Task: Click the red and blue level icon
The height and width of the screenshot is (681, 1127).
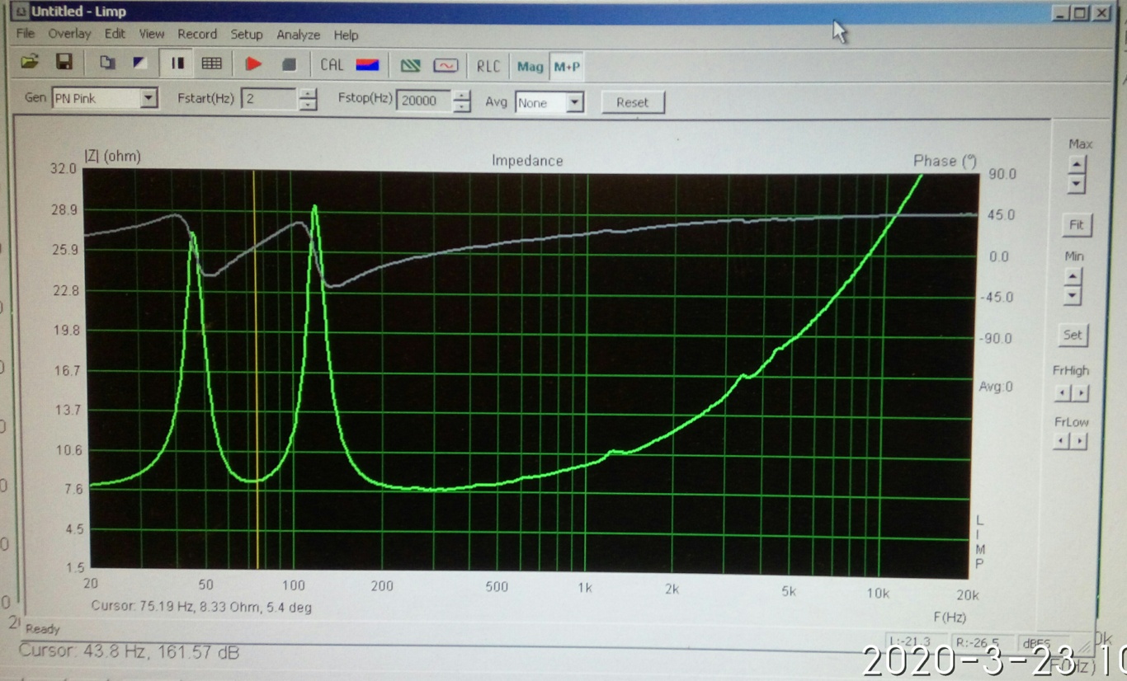Action: tap(367, 64)
